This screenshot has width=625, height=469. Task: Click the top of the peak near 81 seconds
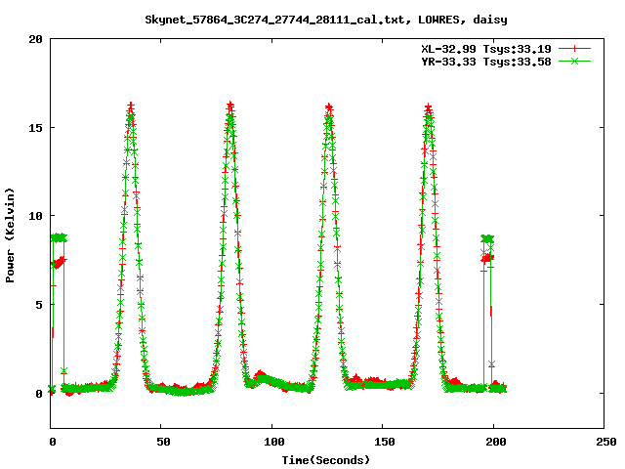pos(230,107)
